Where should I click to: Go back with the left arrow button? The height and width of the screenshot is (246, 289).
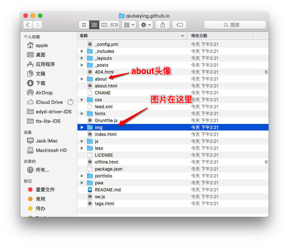tap(28, 25)
